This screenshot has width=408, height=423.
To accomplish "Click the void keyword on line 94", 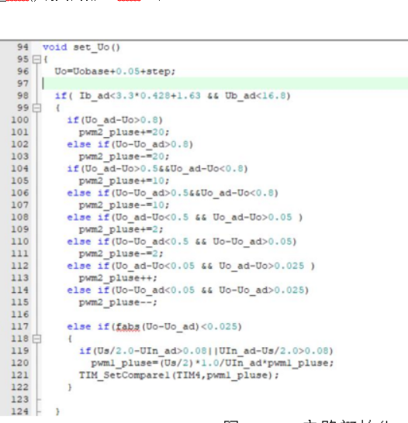I will [55, 47].
